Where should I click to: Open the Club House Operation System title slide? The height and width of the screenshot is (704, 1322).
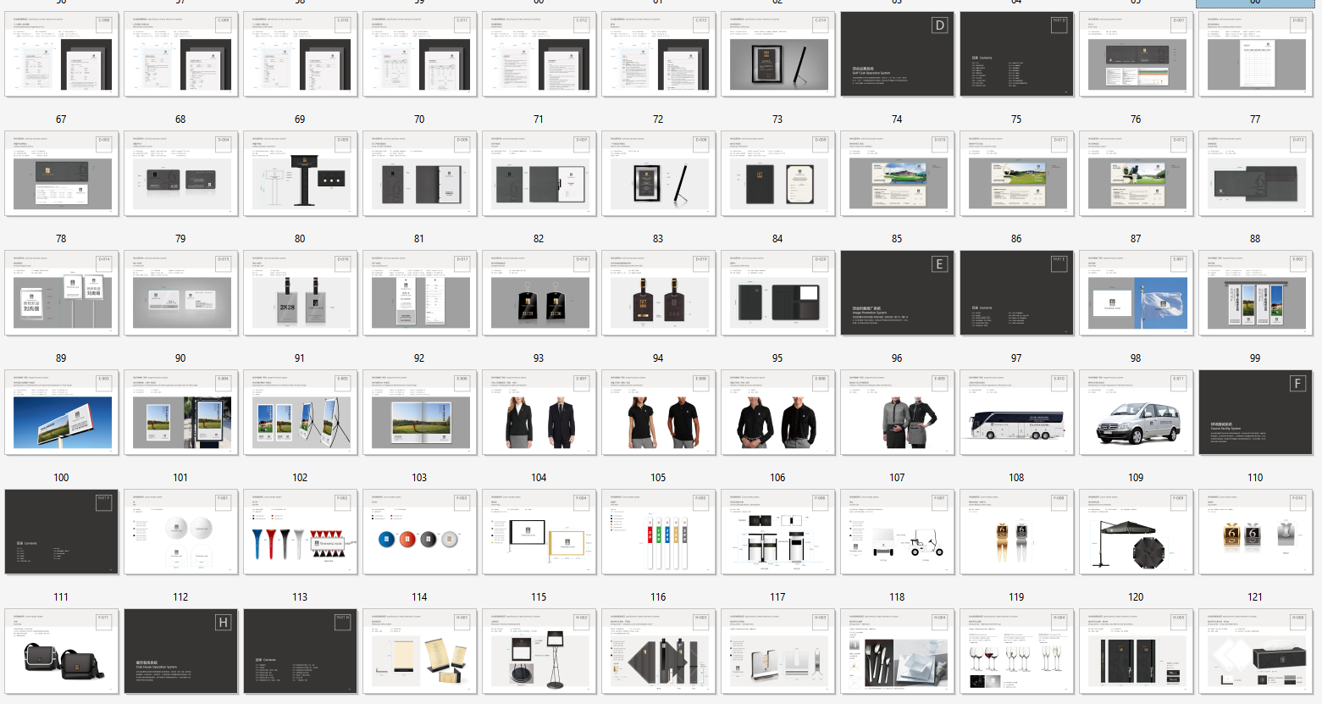tap(180, 651)
